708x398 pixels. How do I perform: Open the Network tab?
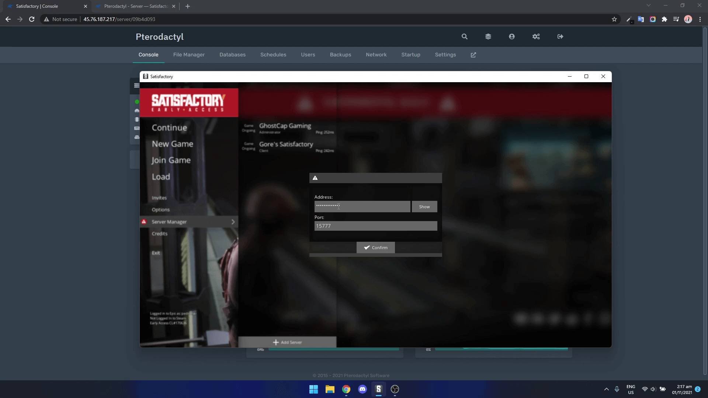pyautogui.click(x=376, y=55)
